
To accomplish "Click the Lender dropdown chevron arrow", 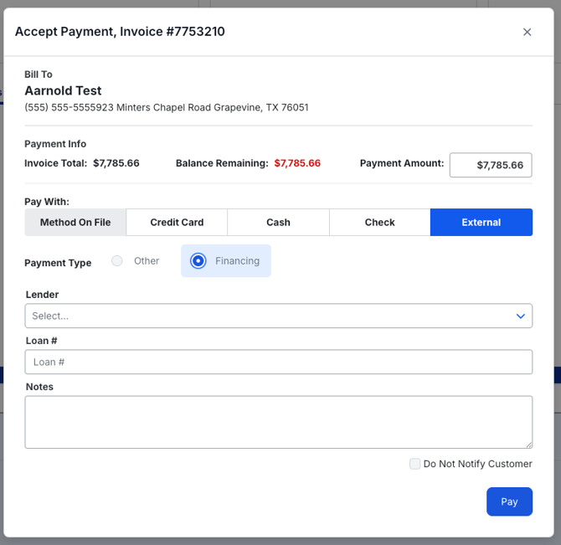I will [x=520, y=316].
